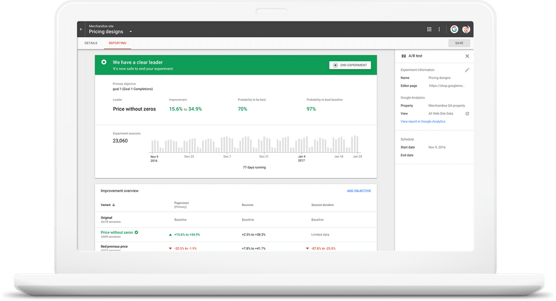Click the Merchandise GA property value
556x301 pixels.
(x=447, y=106)
